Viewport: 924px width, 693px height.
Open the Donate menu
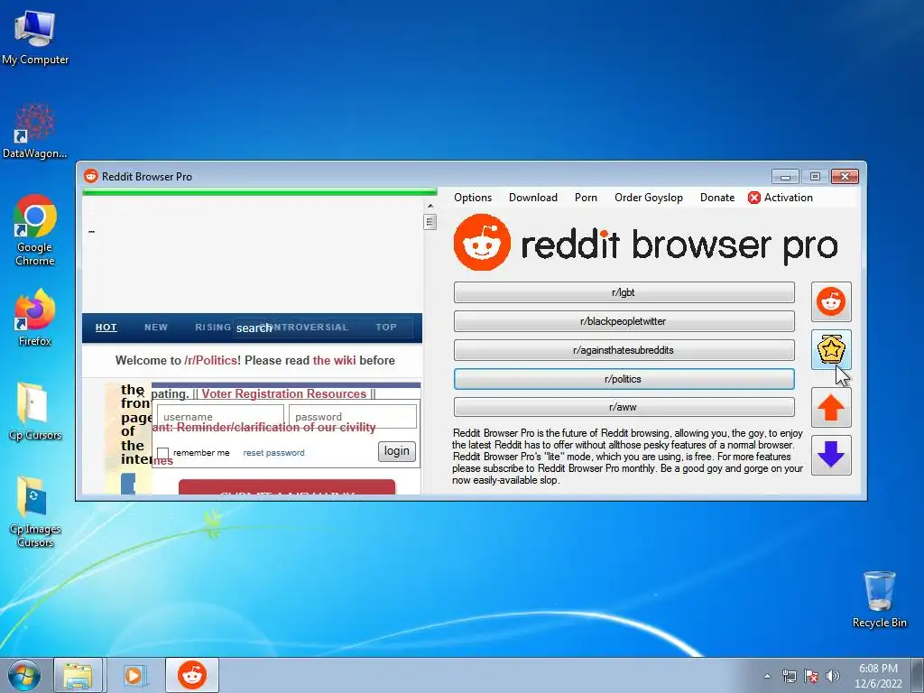[717, 198]
